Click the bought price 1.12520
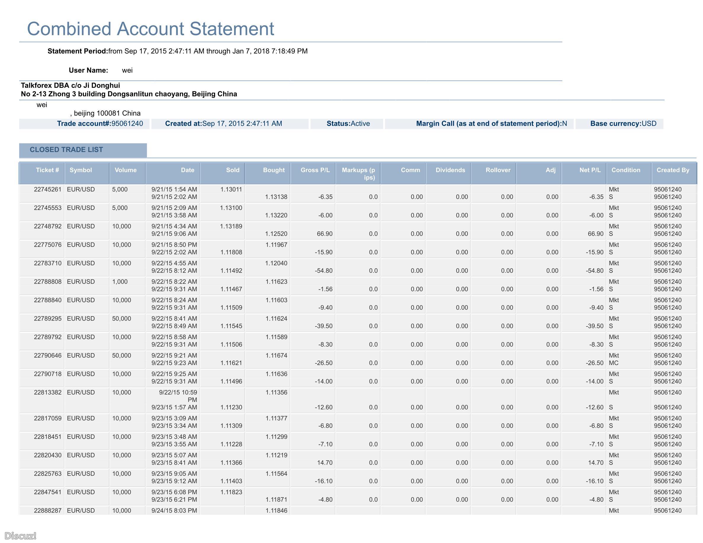The image size is (703, 543). [x=276, y=234]
